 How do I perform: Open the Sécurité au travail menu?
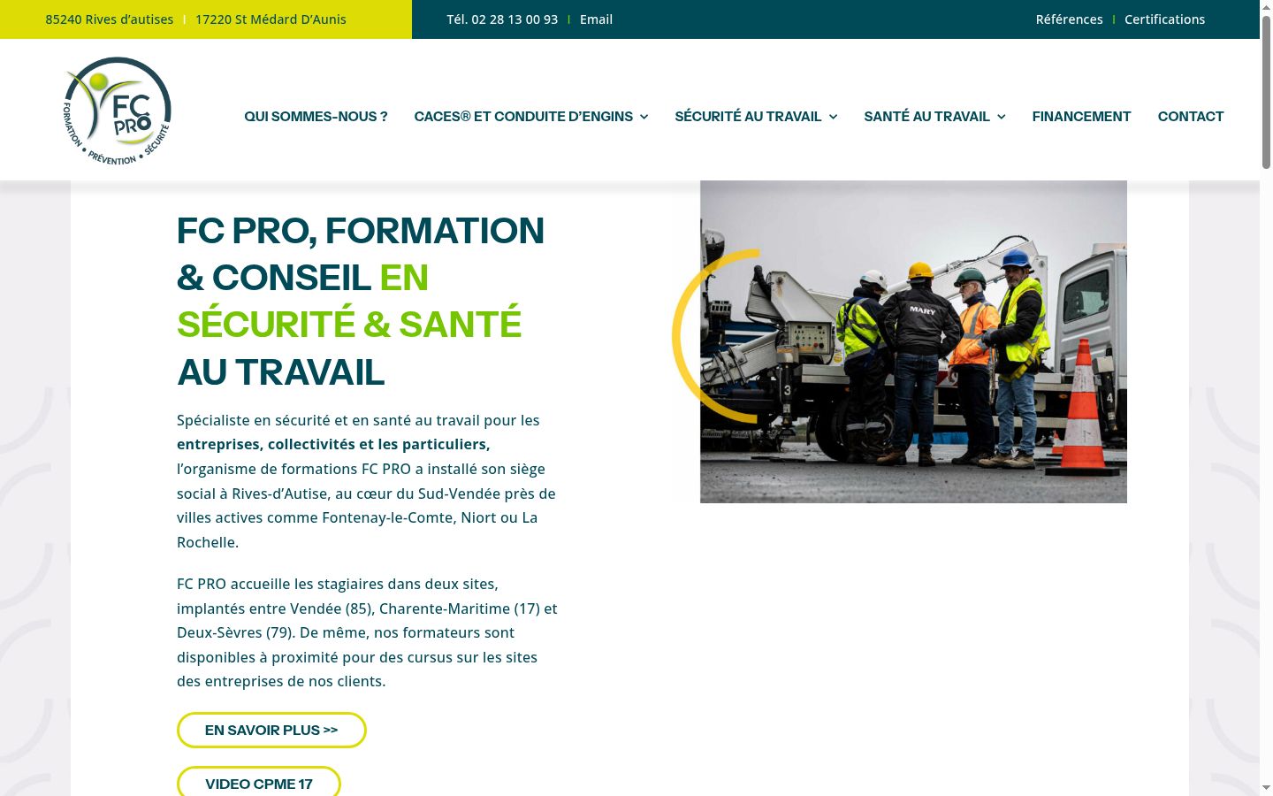[748, 116]
